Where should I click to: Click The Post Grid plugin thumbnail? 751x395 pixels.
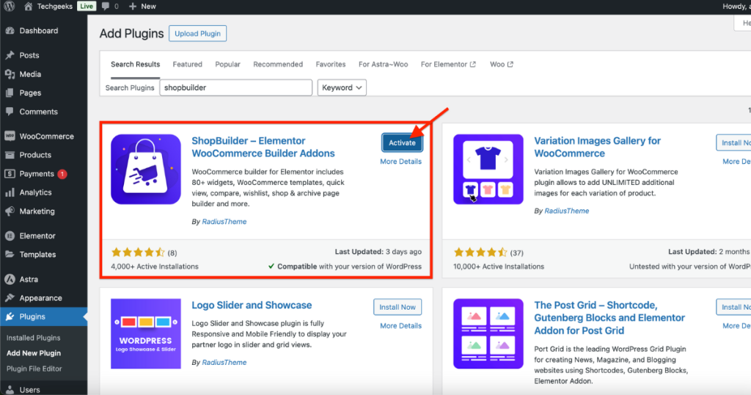(x=488, y=333)
